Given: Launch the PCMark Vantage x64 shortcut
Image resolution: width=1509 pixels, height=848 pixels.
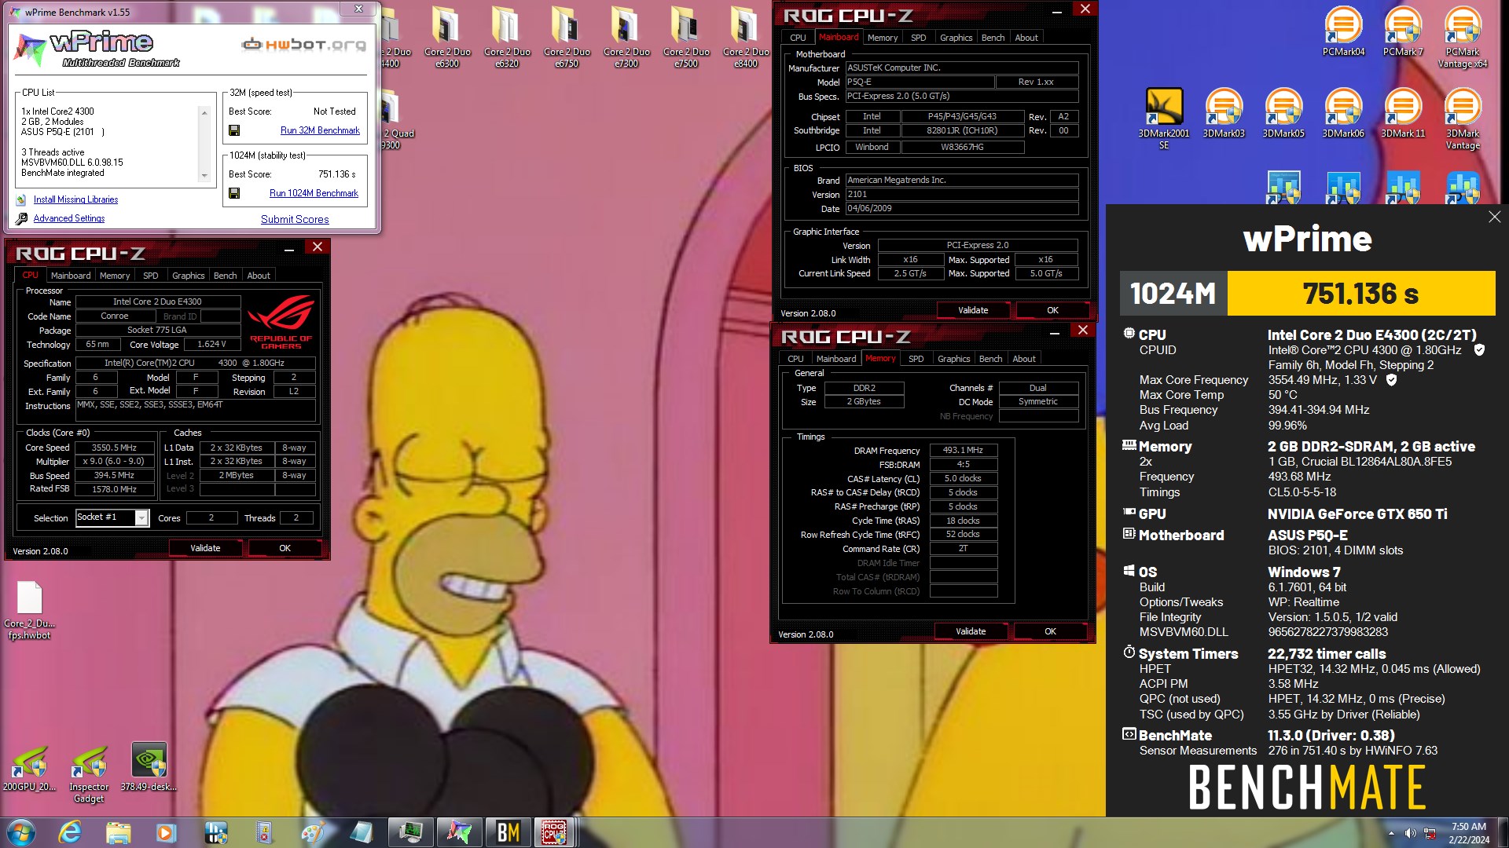Looking at the screenshot, I should tap(1463, 38).
